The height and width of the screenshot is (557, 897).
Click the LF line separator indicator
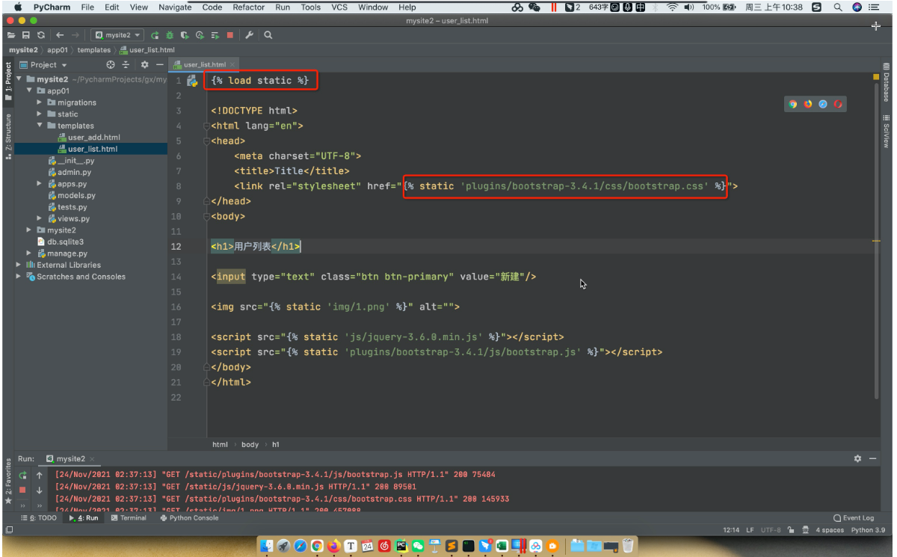[x=750, y=530]
